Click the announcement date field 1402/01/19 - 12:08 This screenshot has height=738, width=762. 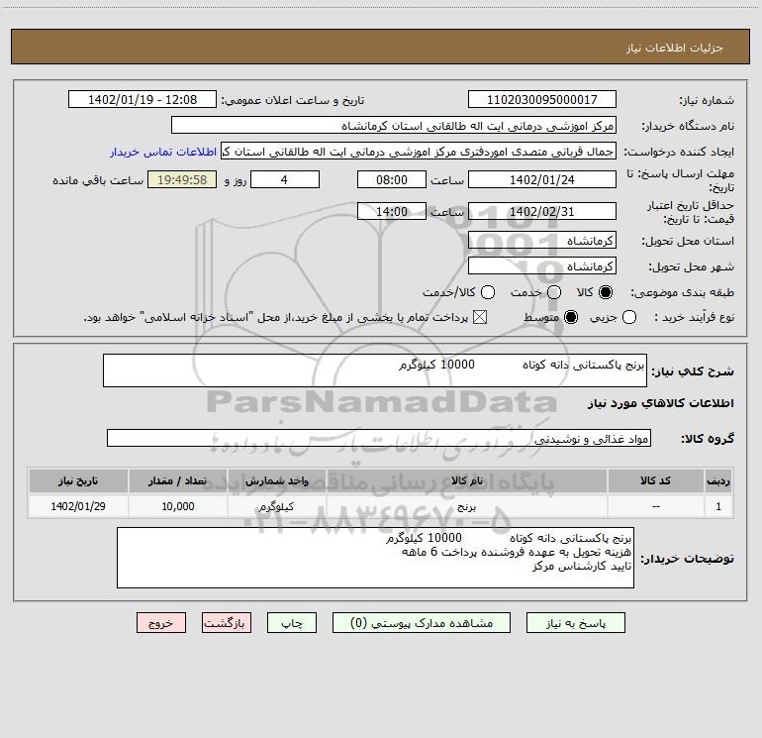click(x=143, y=99)
